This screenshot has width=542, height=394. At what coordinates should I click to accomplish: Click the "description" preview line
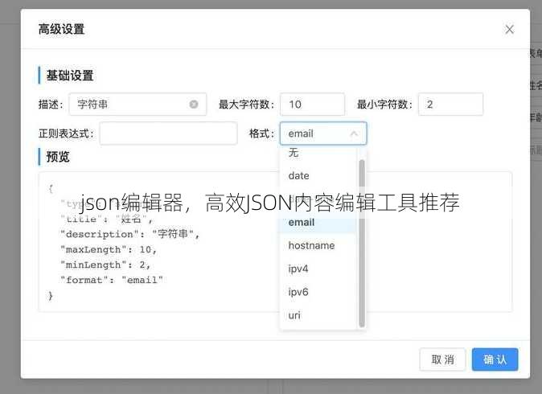[130, 234]
